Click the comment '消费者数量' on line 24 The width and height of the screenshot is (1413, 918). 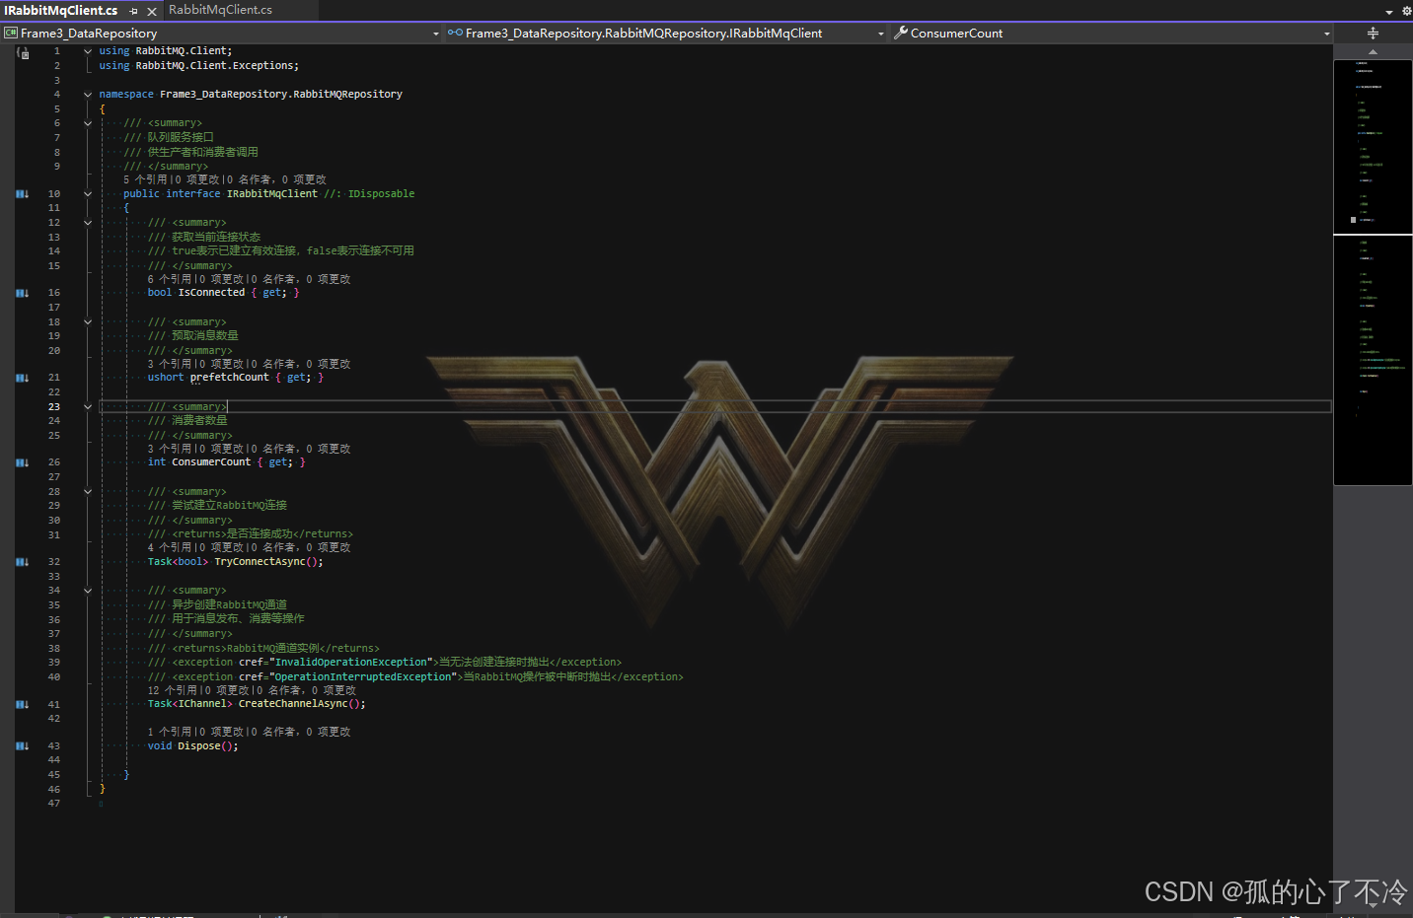point(199,421)
